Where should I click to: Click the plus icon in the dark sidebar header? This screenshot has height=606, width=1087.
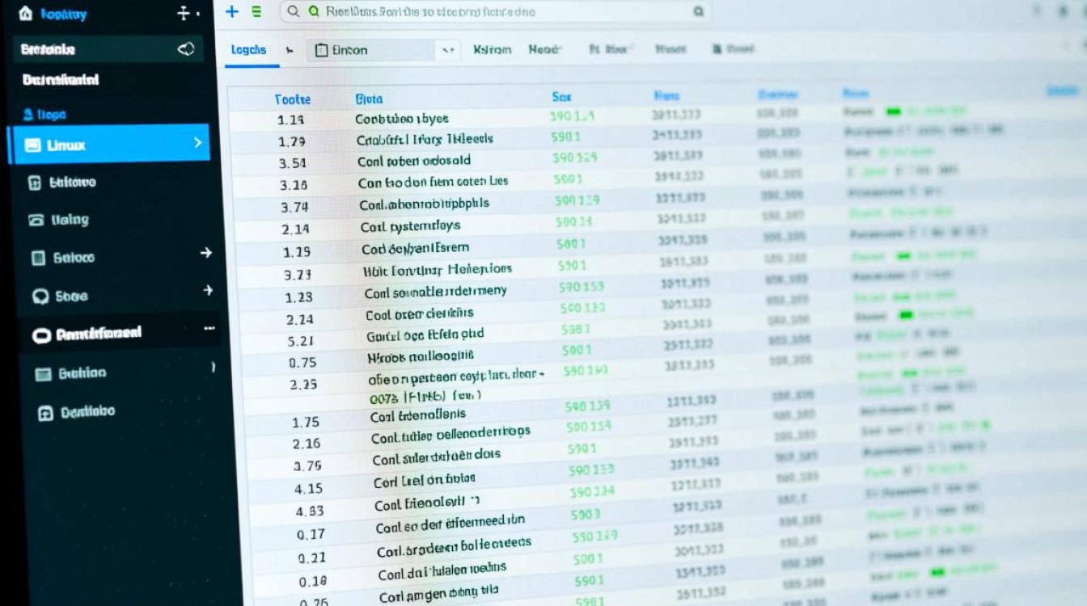pyautogui.click(x=184, y=13)
